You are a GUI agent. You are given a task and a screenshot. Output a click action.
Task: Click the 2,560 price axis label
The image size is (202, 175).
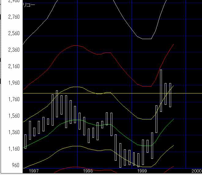pyautogui.click(x=13, y=33)
